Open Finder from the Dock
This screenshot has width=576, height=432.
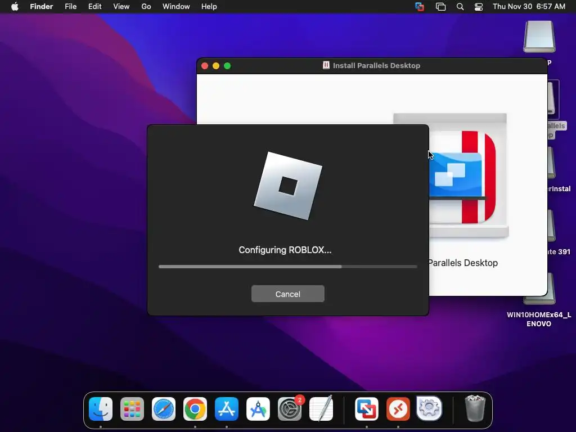[101, 409]
